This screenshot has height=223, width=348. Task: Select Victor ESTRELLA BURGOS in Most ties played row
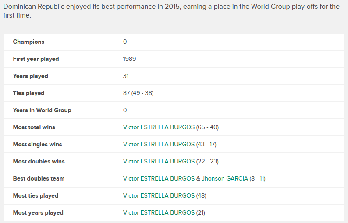[159, 195]
